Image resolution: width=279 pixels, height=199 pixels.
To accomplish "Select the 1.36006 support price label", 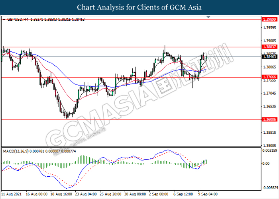I will (x=270, y=119).
